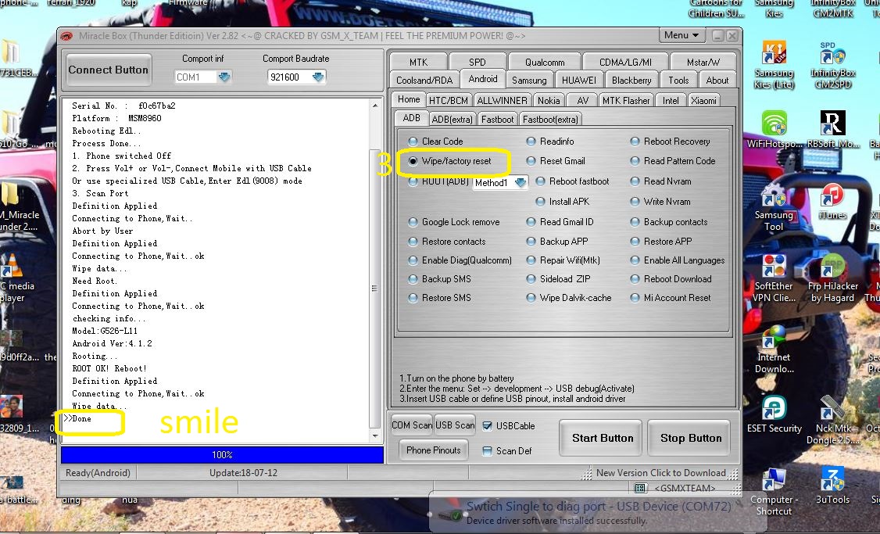Image resolution: width=880 pixels, height=534 pixels.
Task: Switch to the MTK tab
Action: click(418, 62)
